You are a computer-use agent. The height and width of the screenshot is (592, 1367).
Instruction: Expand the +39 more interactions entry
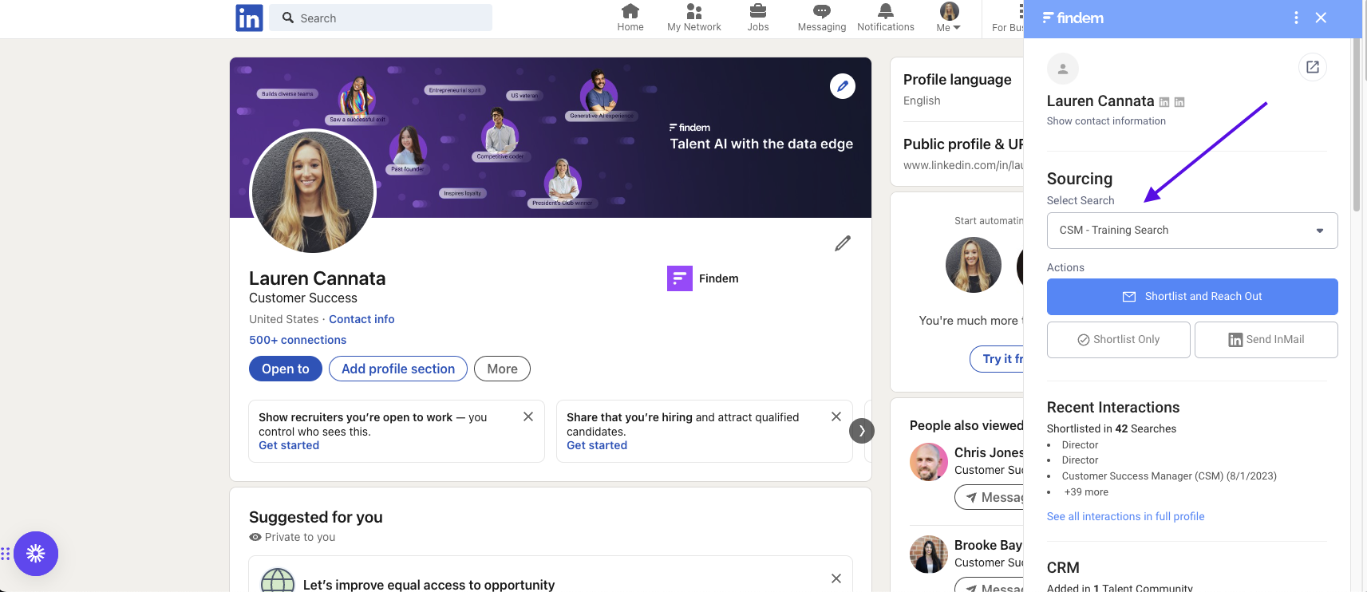click(1086, 492)
